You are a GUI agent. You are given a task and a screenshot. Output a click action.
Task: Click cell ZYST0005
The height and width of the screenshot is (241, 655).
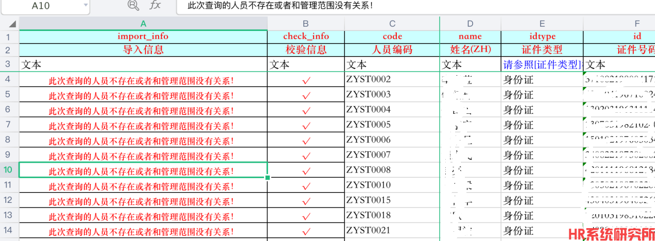392,124
